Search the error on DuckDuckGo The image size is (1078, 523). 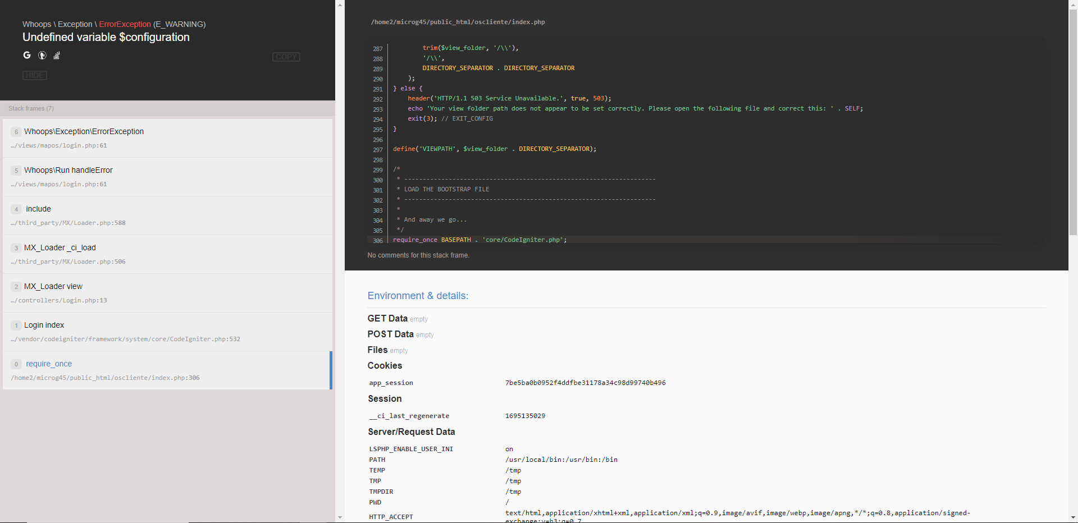(42, 56)
